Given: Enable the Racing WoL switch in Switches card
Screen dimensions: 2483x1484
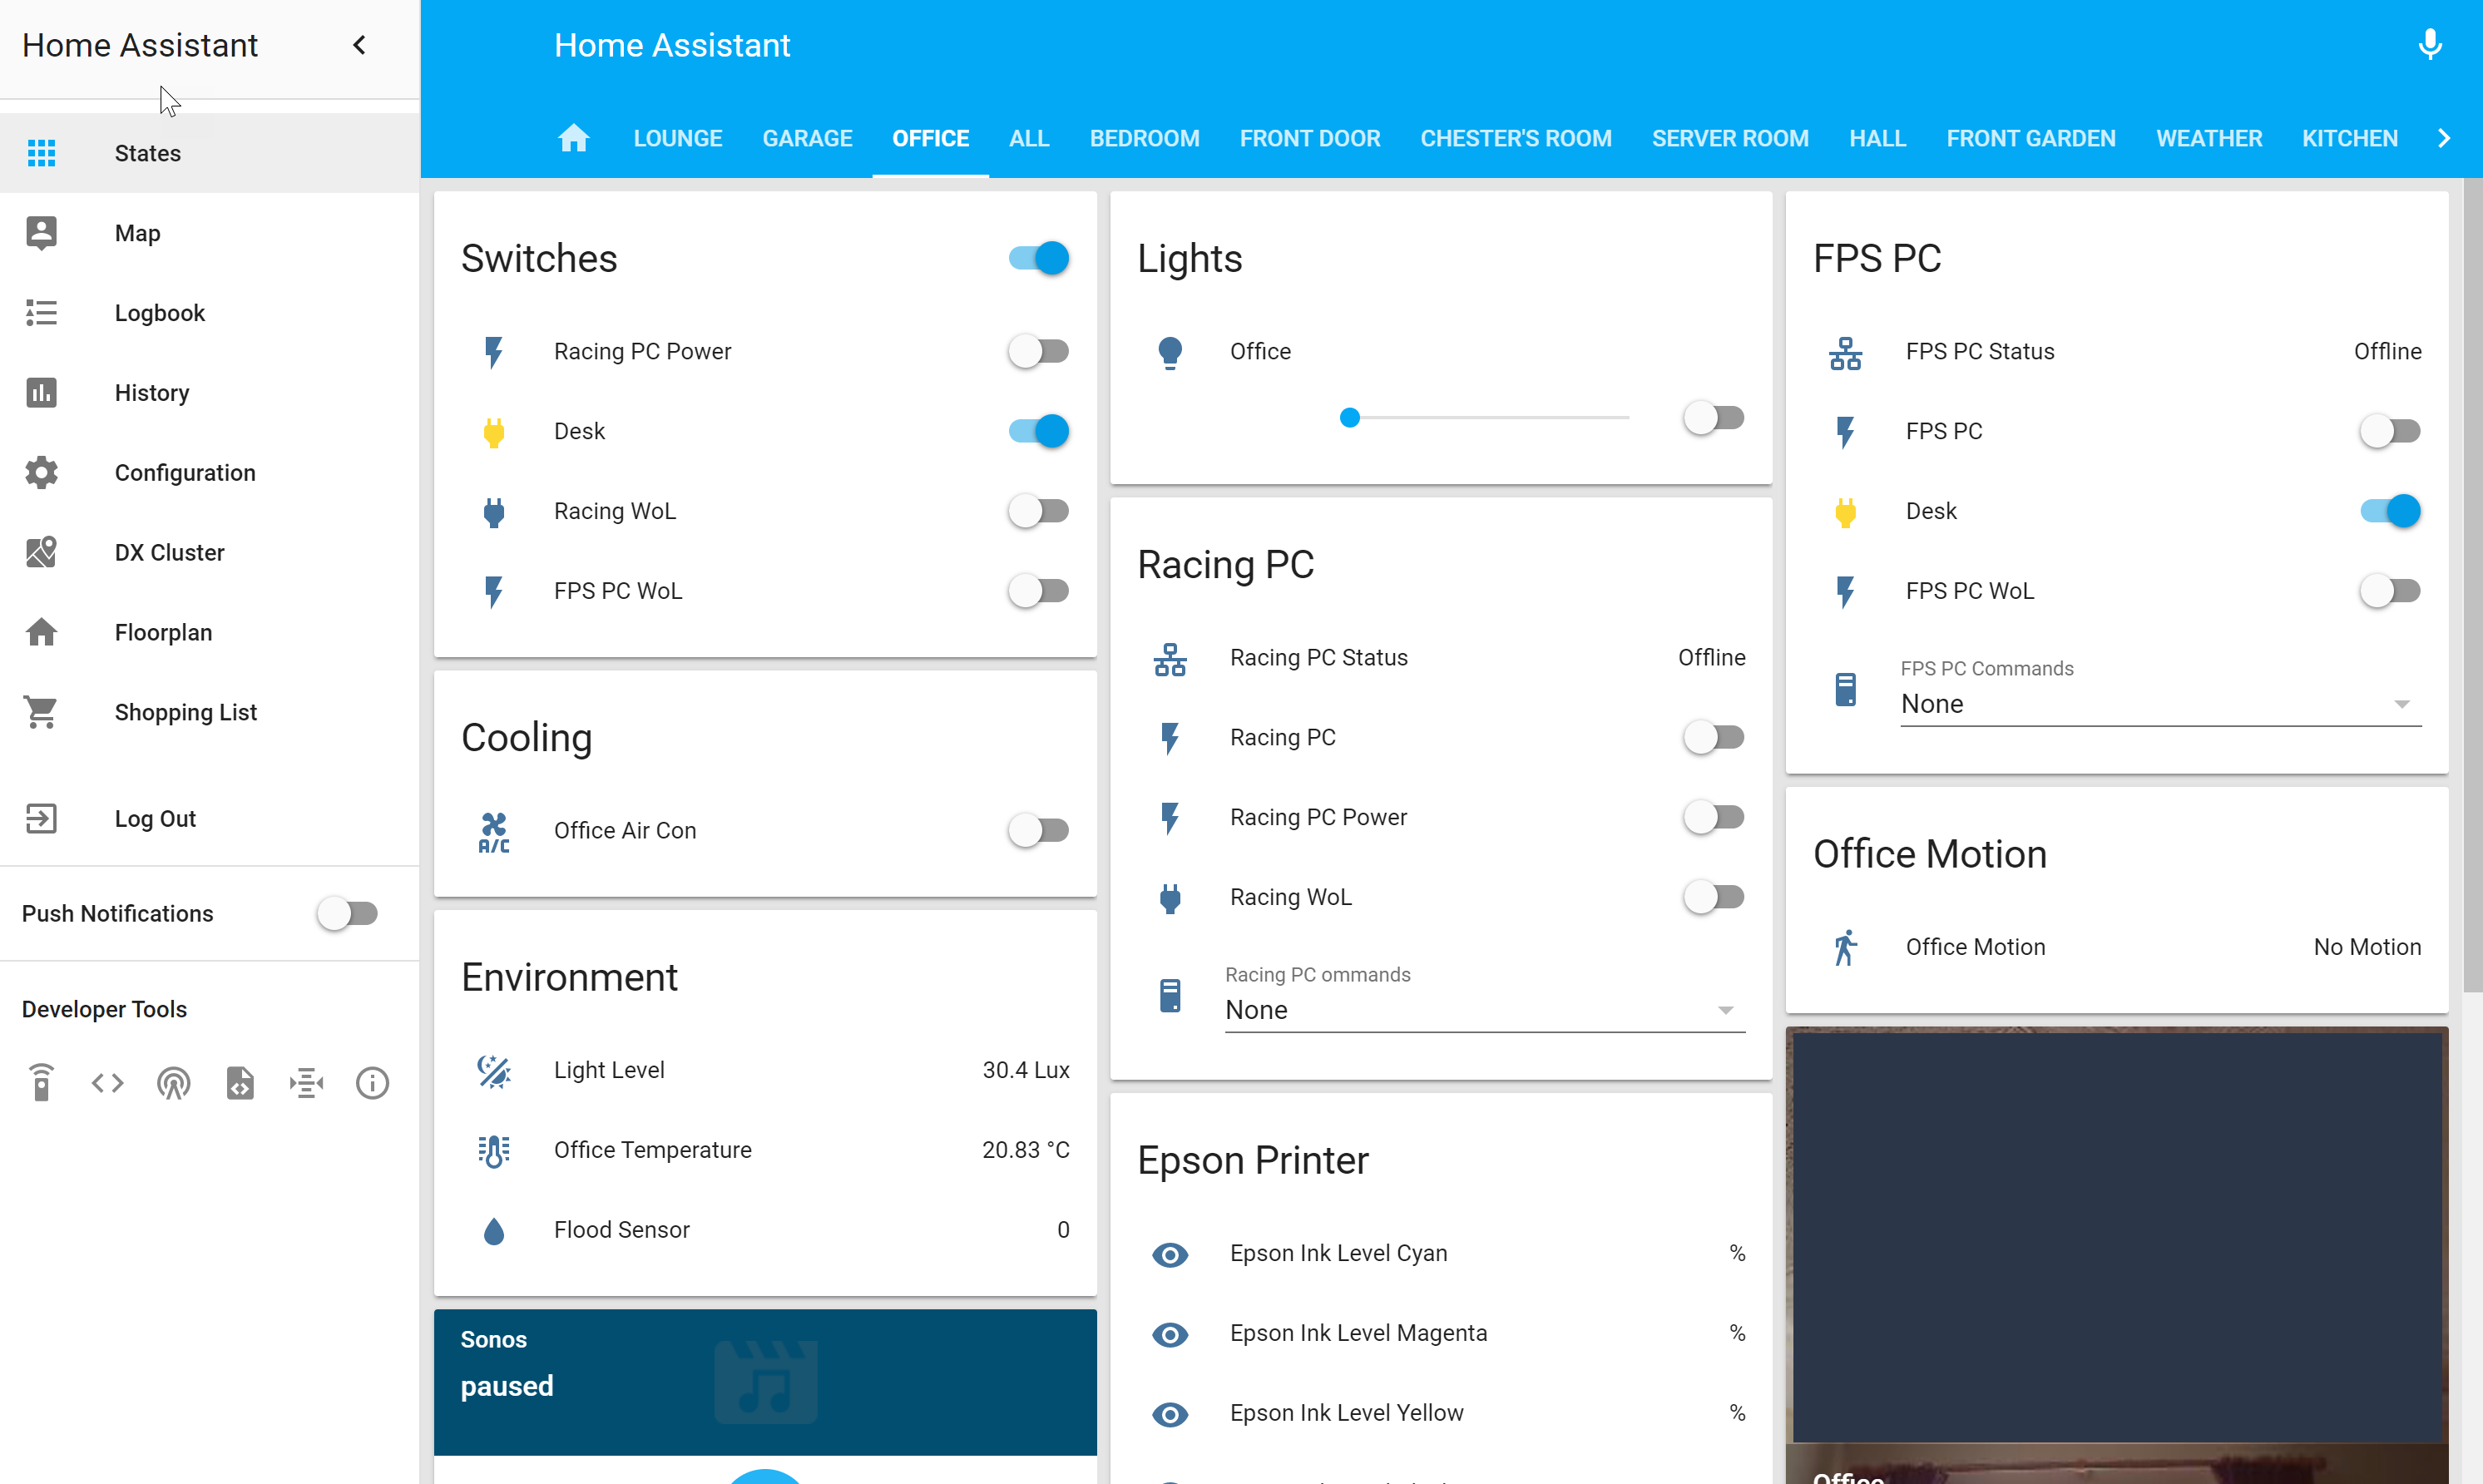Looking at the screenshot, I should 1039,511.
